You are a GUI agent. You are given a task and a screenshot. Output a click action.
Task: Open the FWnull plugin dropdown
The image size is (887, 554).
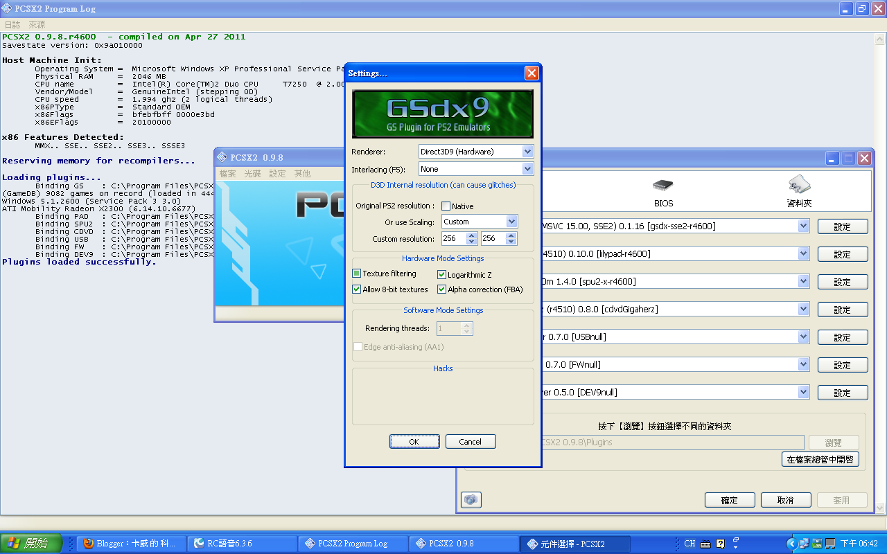pyautogui.click(x=803, y=364)
